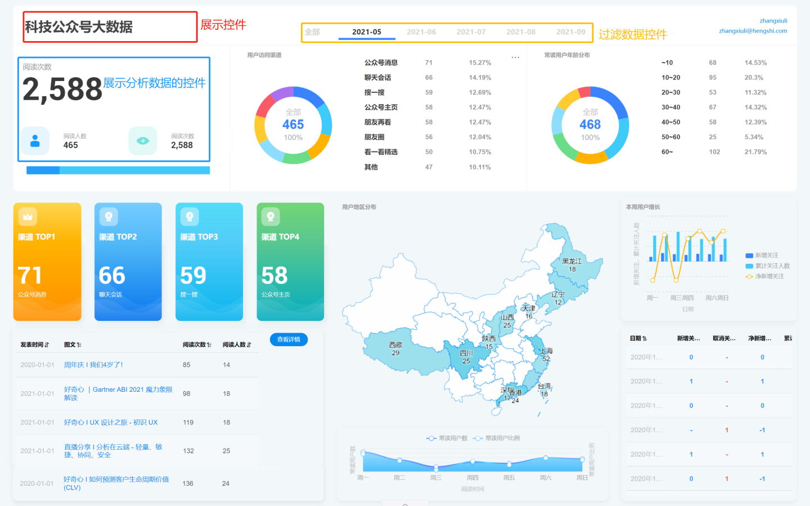Select the 全部 filter tab
This screenshot has height=506, width=810.
pos(313,32)
